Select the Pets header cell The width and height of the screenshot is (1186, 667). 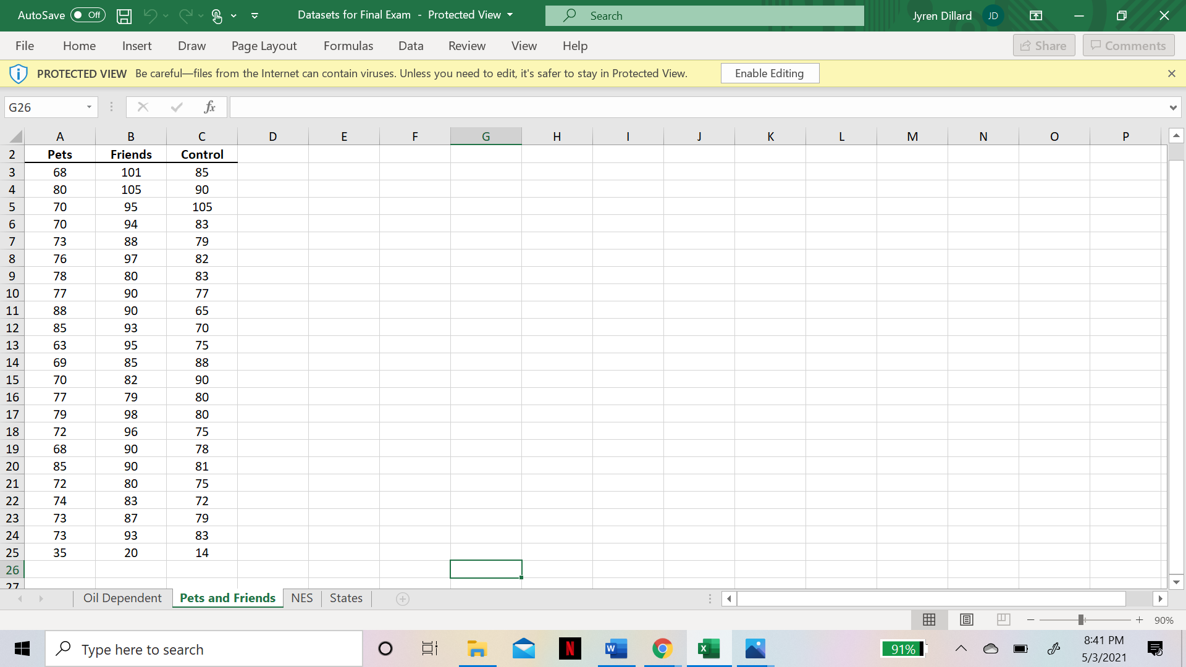coord(60,154)
